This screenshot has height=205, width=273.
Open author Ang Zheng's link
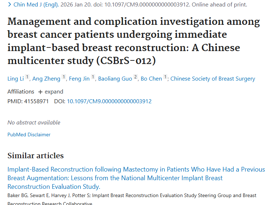pyautogui.click(x=46, y=79)
